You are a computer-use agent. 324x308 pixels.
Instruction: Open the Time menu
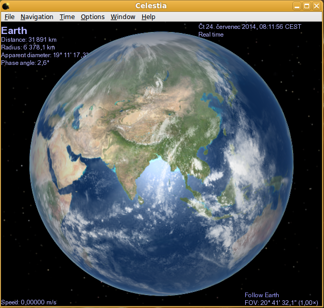[x=67, y=16]
